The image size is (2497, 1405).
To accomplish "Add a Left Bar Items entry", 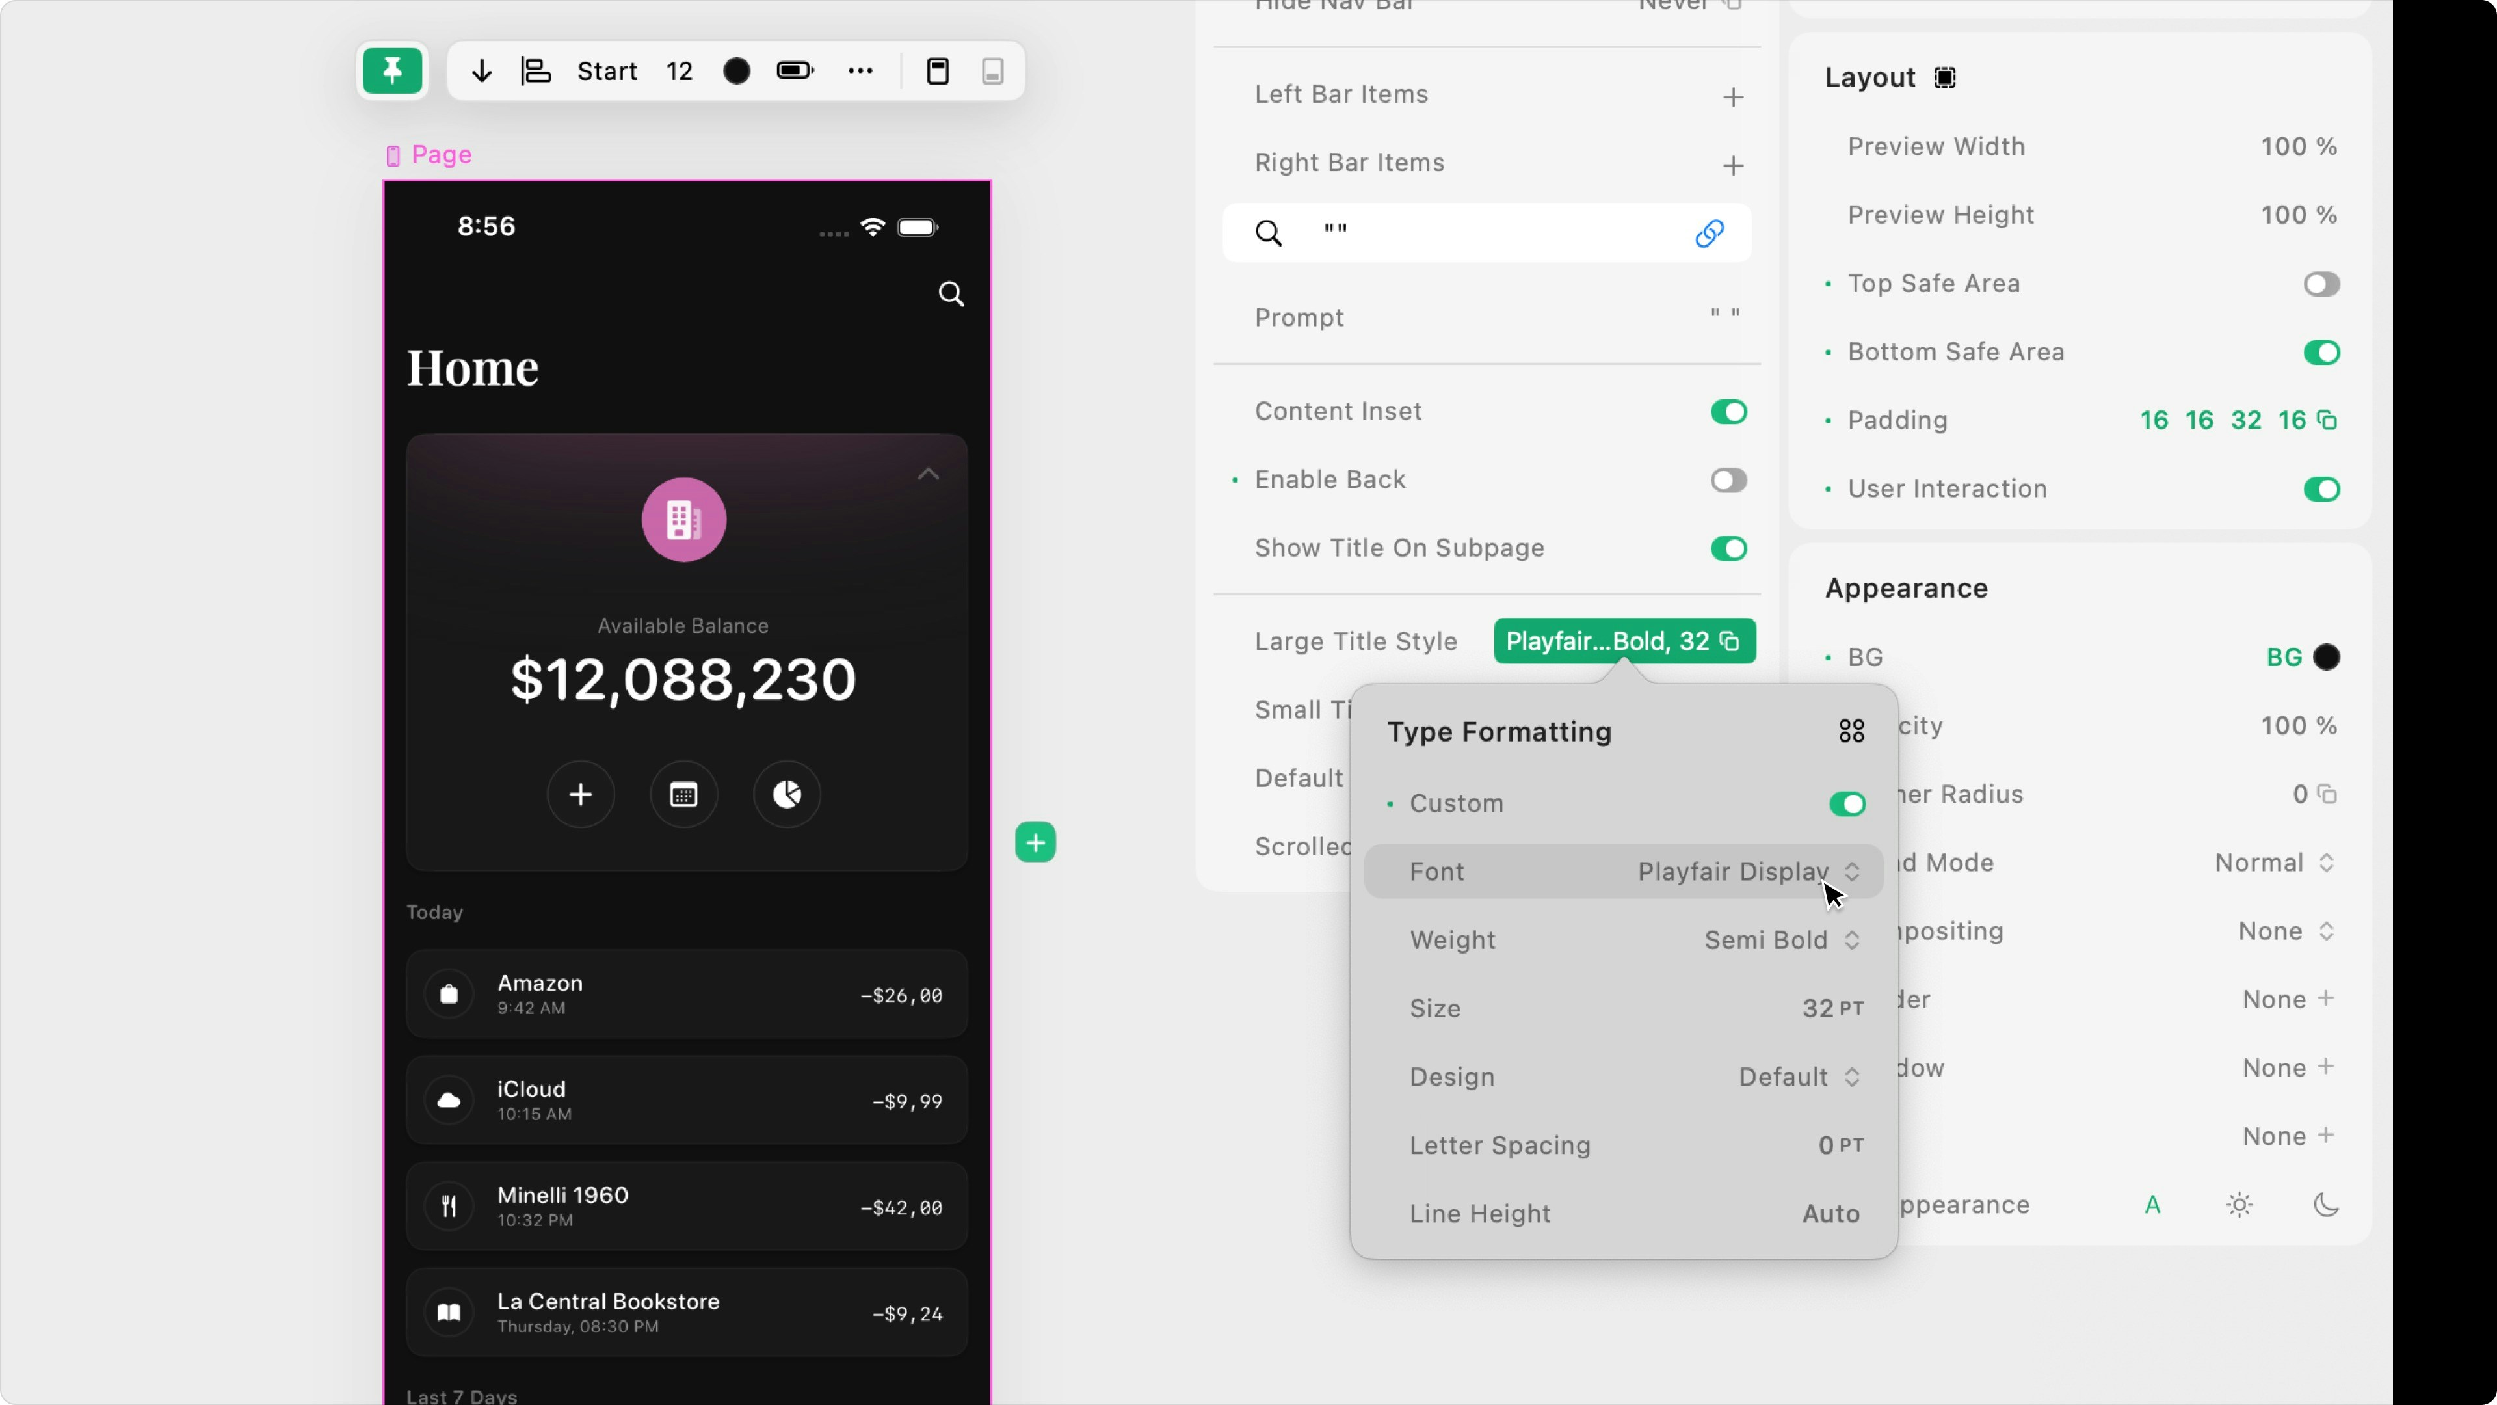I will [1733, 97].
